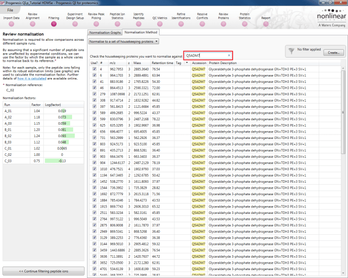Select the C_02 row in normalisation factors

[x=44, y=154]
